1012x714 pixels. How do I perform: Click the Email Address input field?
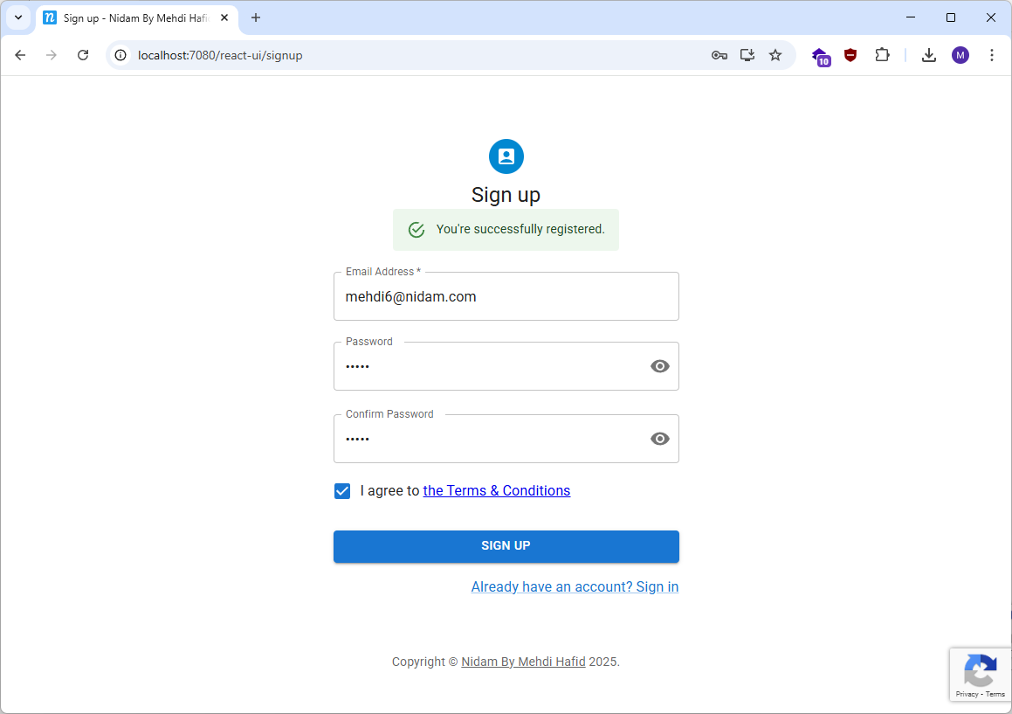pyautogui.click(x=506, y=297)
